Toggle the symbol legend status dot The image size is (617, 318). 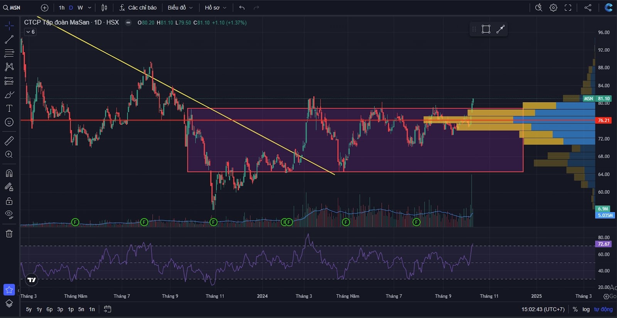pos(128,23)
